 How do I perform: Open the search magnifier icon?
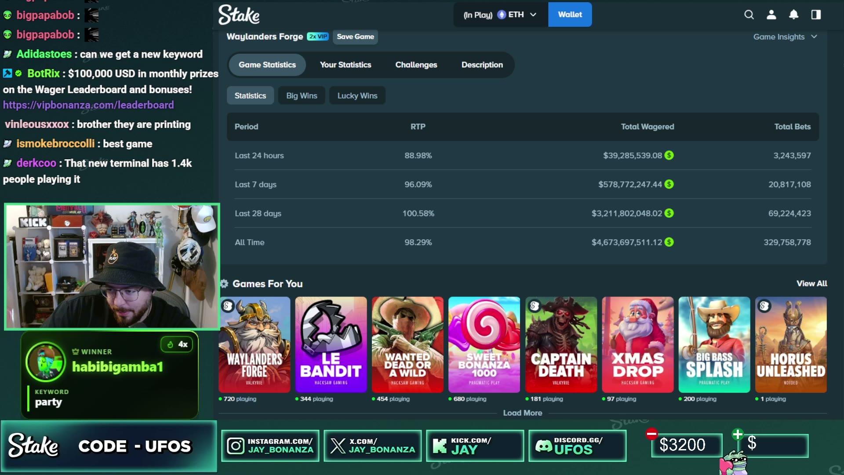pos(749,15)
